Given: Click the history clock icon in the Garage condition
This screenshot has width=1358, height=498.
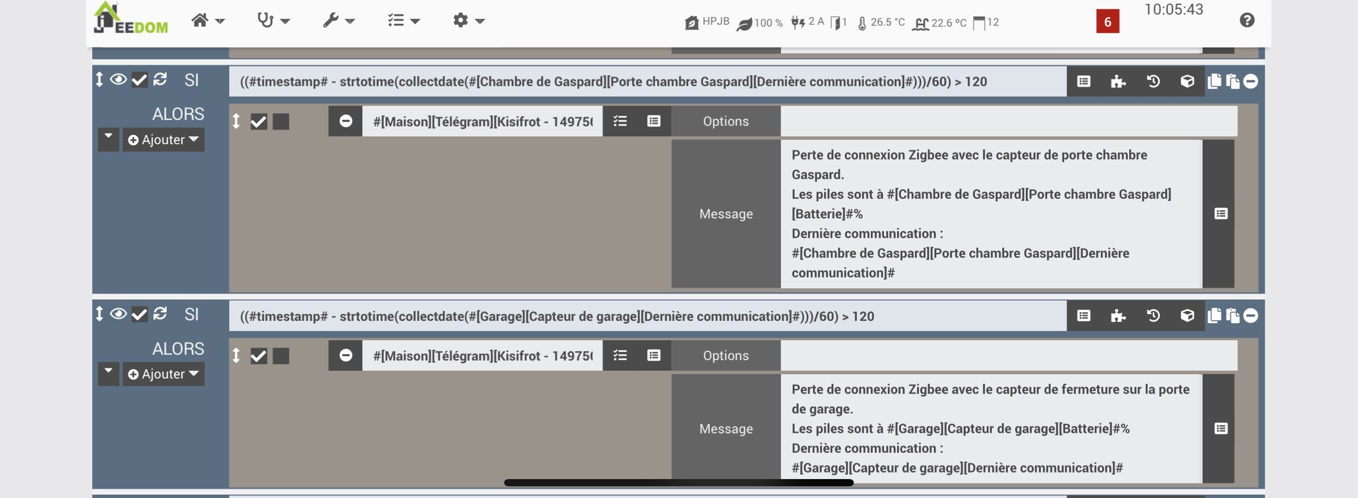Looking at the screenshot, I should [1153, 316].
